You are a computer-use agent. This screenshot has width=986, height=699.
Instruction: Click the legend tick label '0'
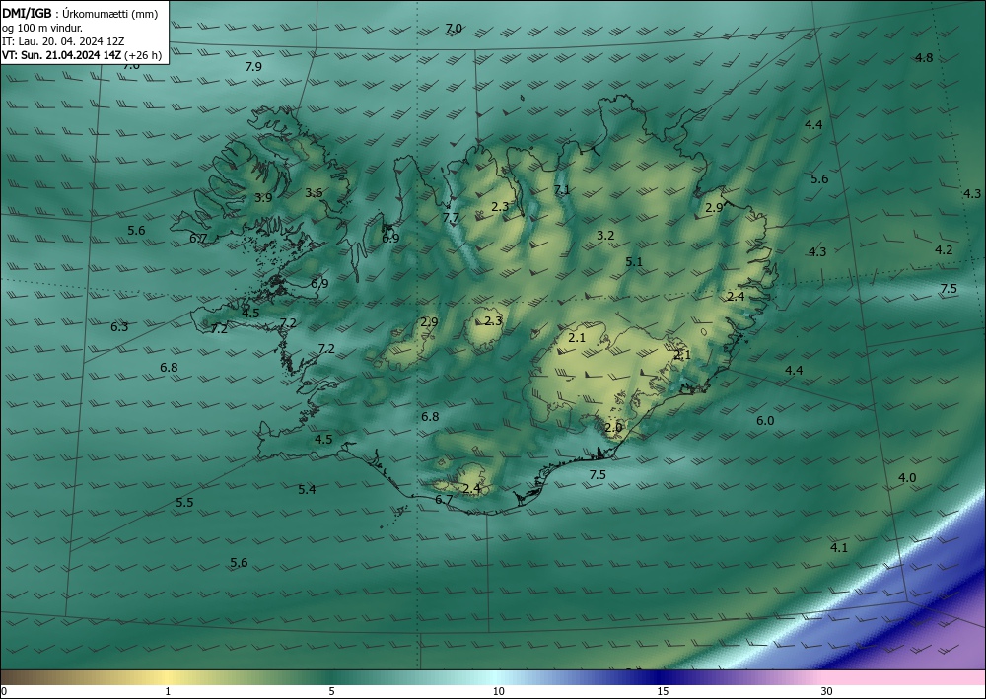point(4,691)
